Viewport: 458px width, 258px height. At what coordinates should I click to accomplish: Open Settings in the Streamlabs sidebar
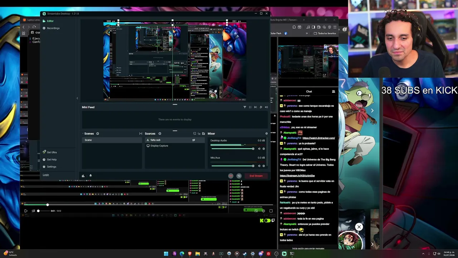pyautogui.click(x=49, y=167)
